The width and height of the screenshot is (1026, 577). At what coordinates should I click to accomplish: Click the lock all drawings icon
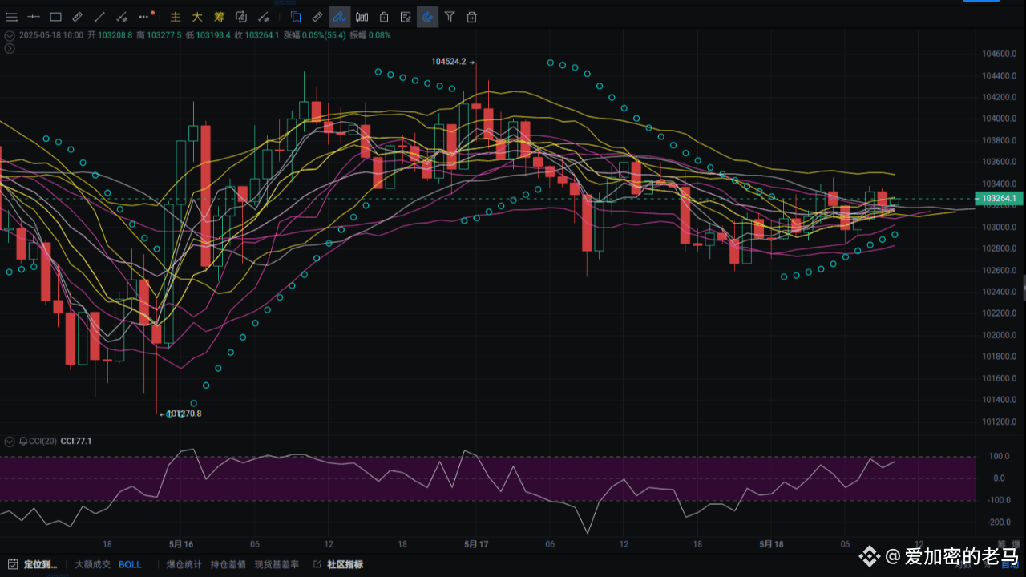383,16
